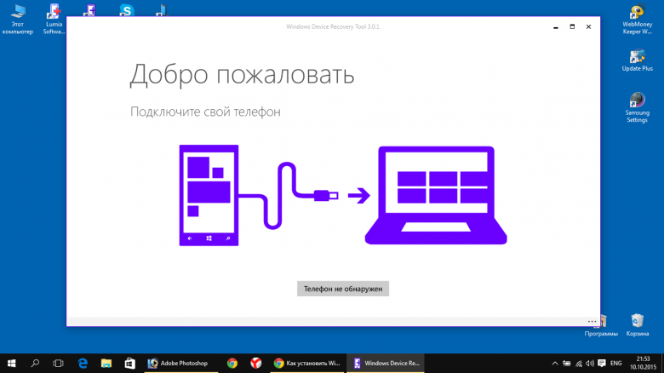Image resolution: width=664 pixels, height=373 pixels.
Task: Open File Explorer from the taskbar
Action: [x=106, y=364]
